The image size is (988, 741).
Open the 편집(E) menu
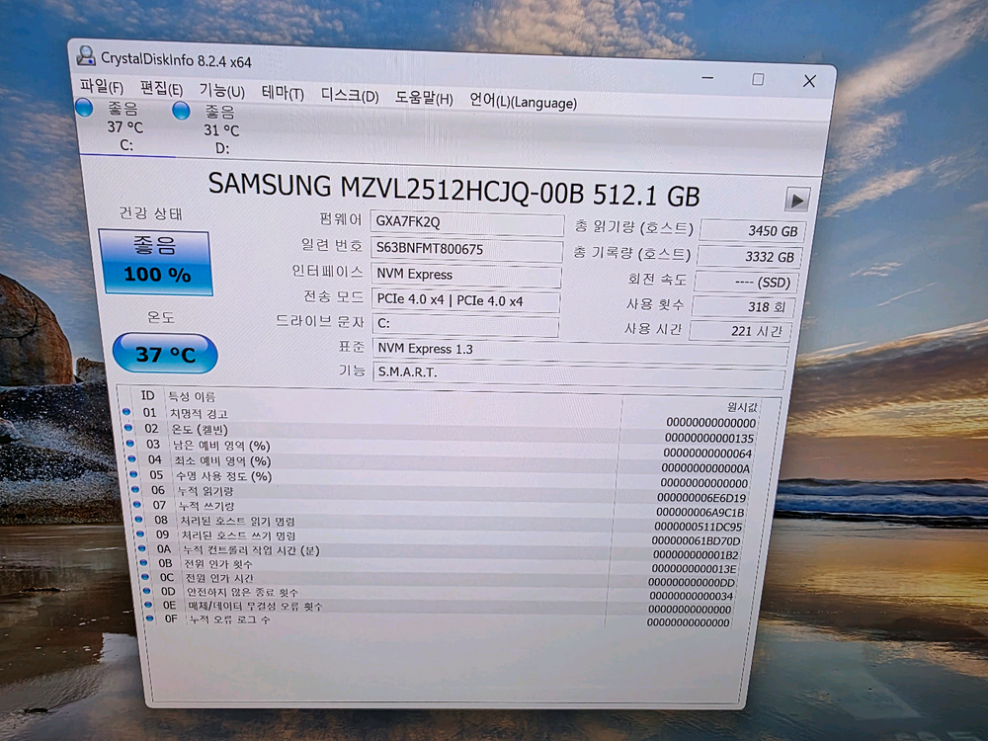pyautogui.click(x=161, y=88)
